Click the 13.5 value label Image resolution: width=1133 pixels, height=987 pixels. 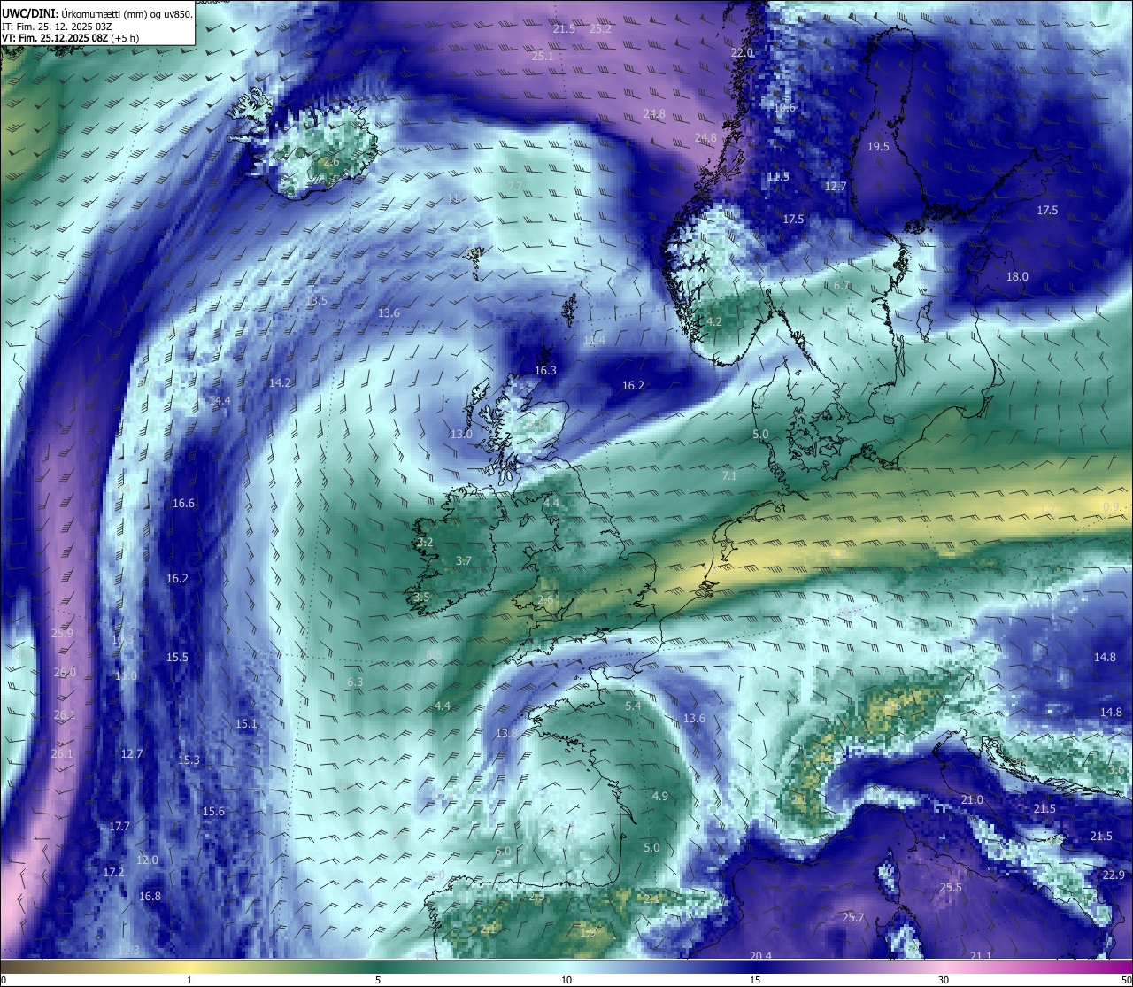pyautogui.click(x=316, y=301)
